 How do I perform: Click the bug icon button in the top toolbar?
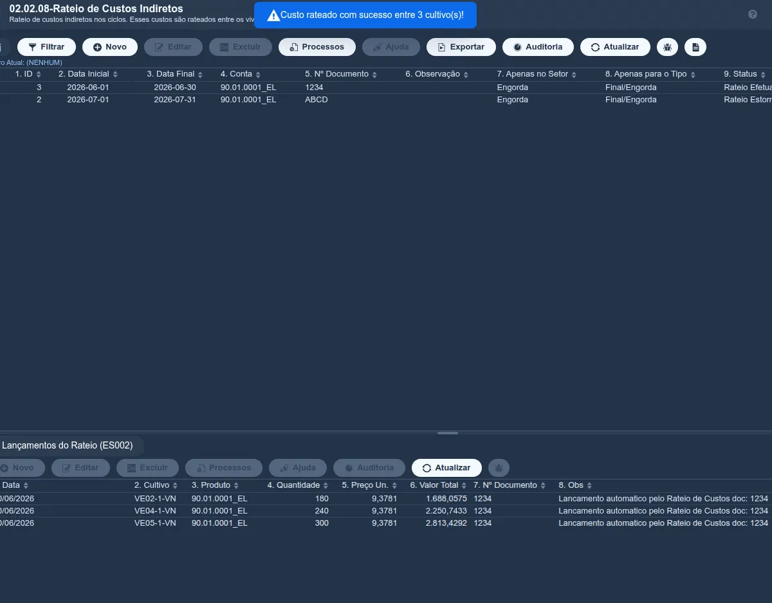[x=667, y=47]
